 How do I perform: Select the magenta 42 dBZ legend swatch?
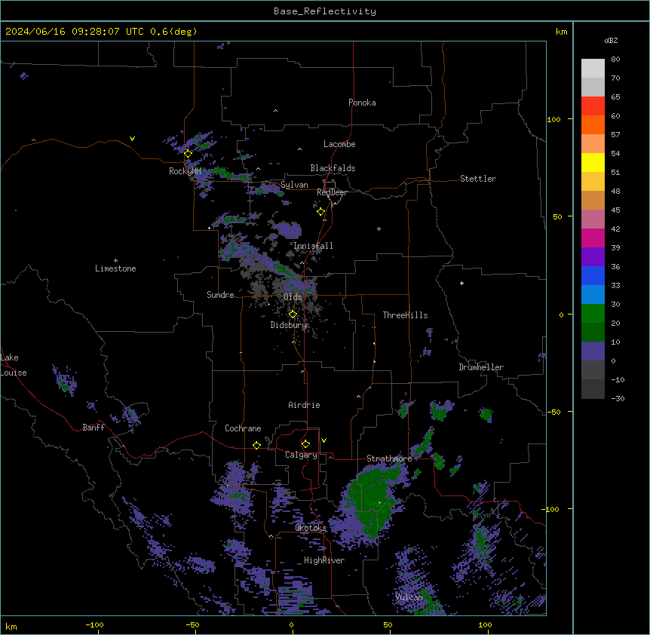pos(593,238)
